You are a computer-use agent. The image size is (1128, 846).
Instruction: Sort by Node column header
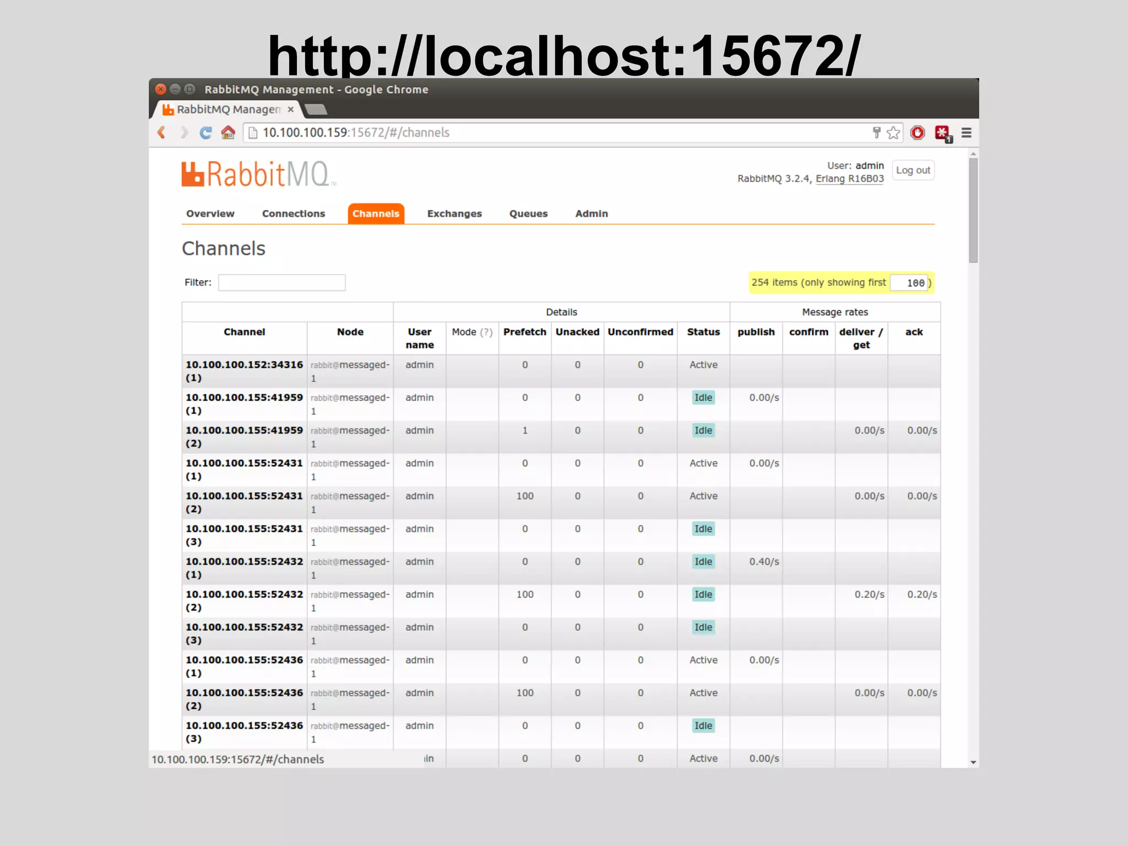(350, 332)
